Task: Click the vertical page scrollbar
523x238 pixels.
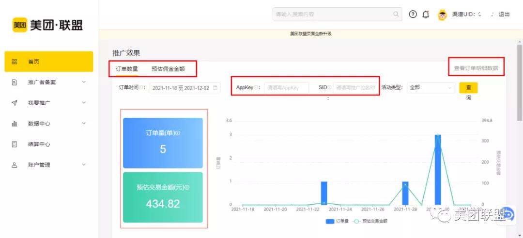Action: 520,83
